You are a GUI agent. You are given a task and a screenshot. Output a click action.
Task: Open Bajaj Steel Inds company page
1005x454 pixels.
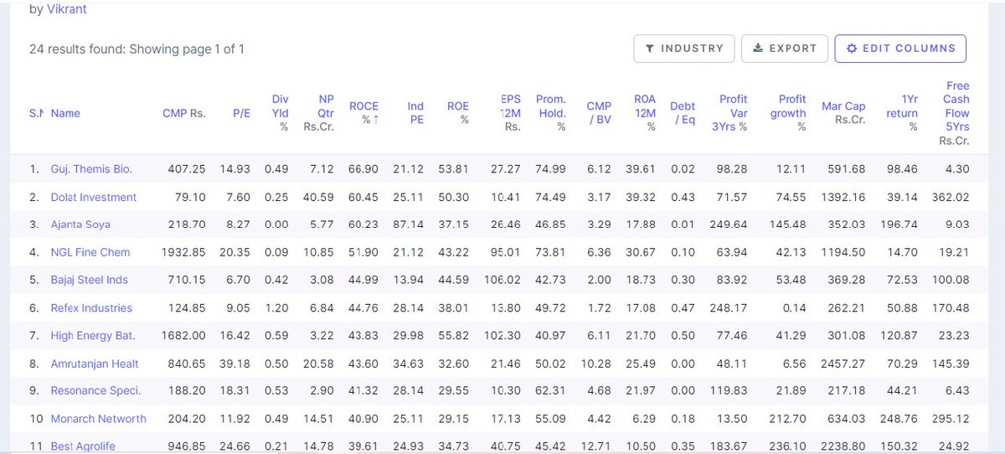click(x=90, y=280)
